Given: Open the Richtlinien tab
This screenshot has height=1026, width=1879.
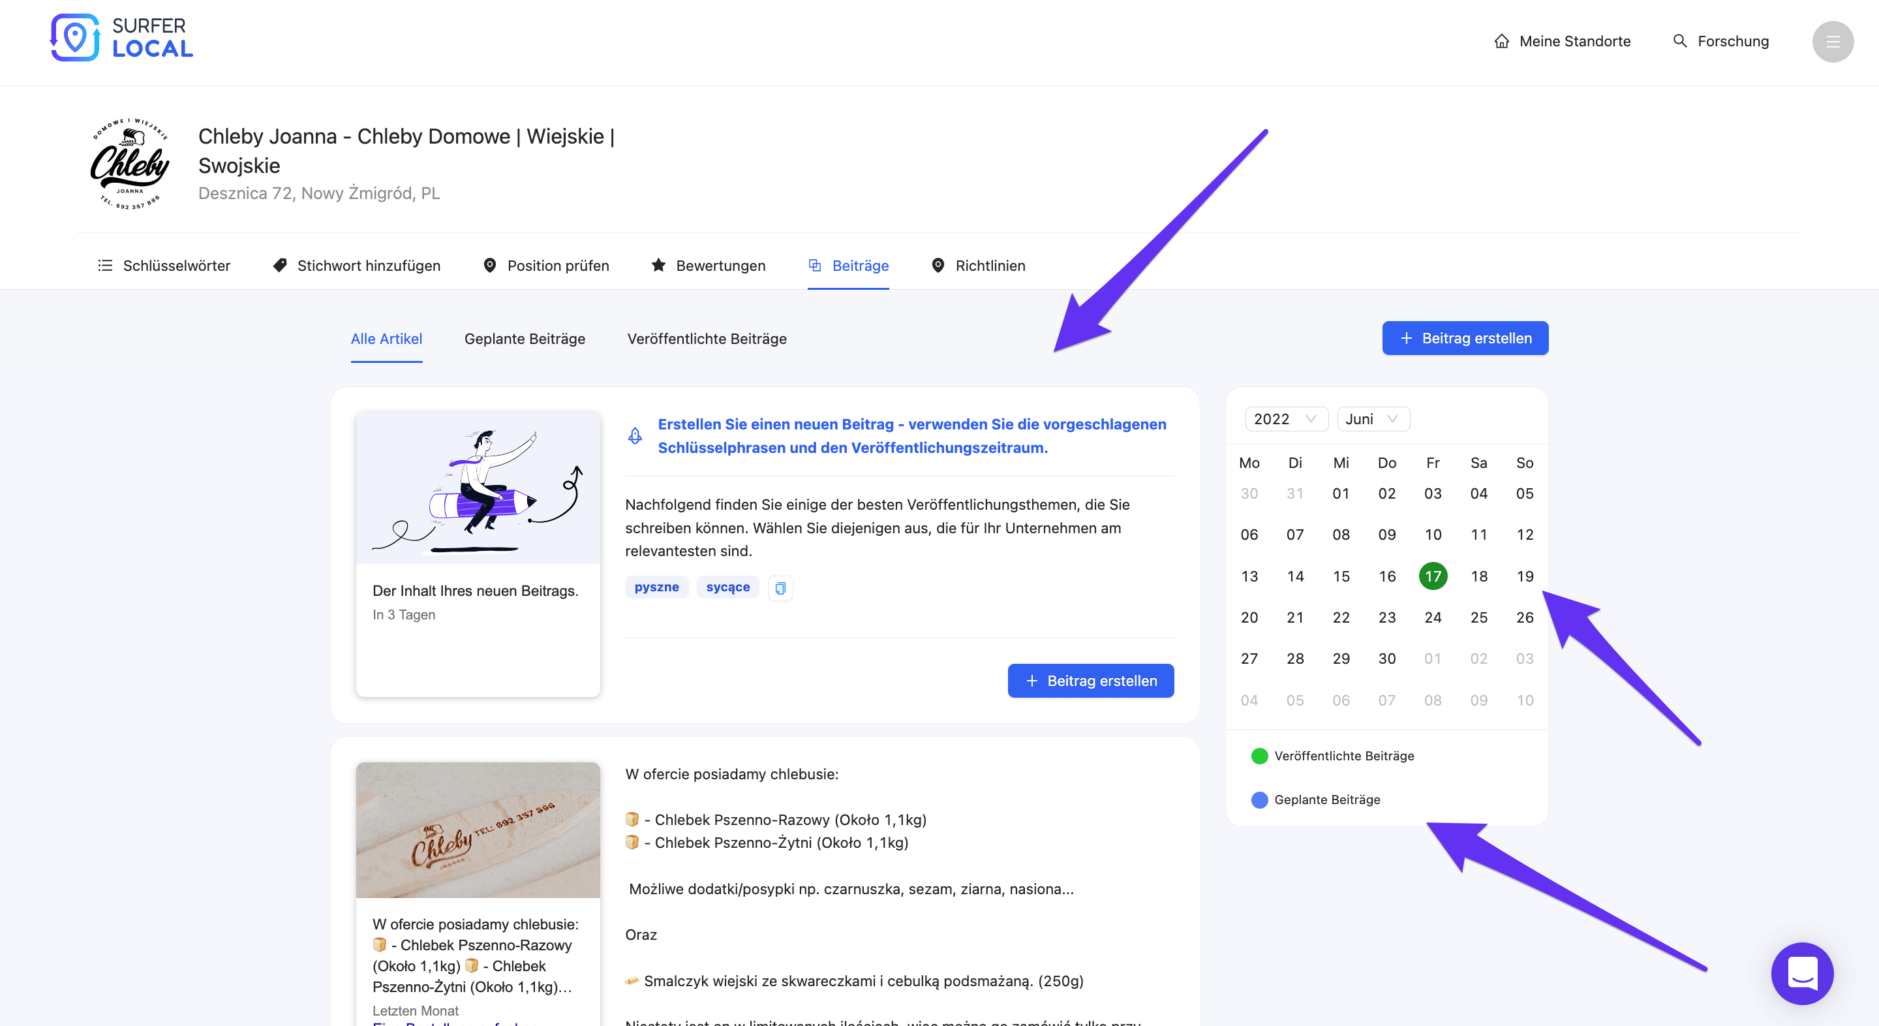Looking at the screenshot, I should [x=978, y=266].
